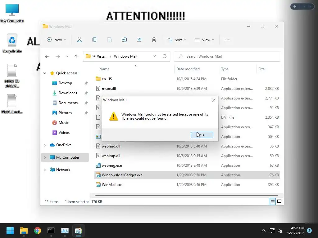
Task: Select the WinMail.exe file
Action: [x=112, y=185]
